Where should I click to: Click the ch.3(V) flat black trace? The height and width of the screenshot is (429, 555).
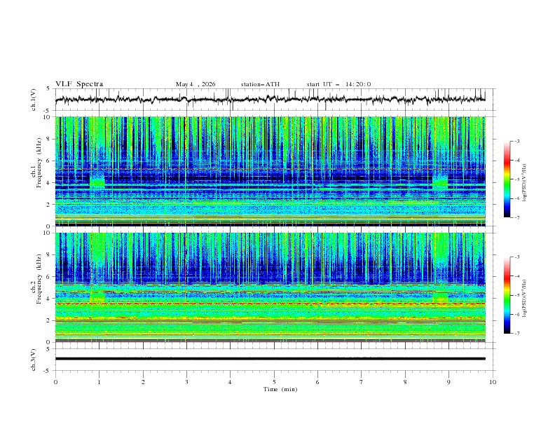point(270,359)
